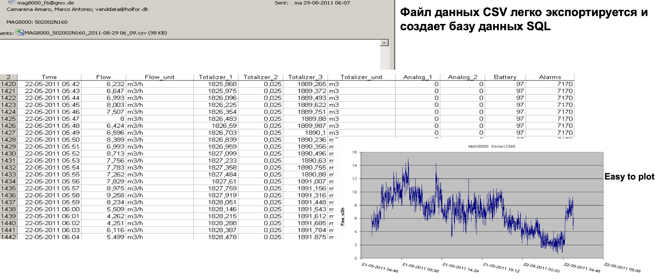Open the MAG8000_502002N160 CSV attachment filename
This screenshot has height=279, width=655.
coord(96,33)
